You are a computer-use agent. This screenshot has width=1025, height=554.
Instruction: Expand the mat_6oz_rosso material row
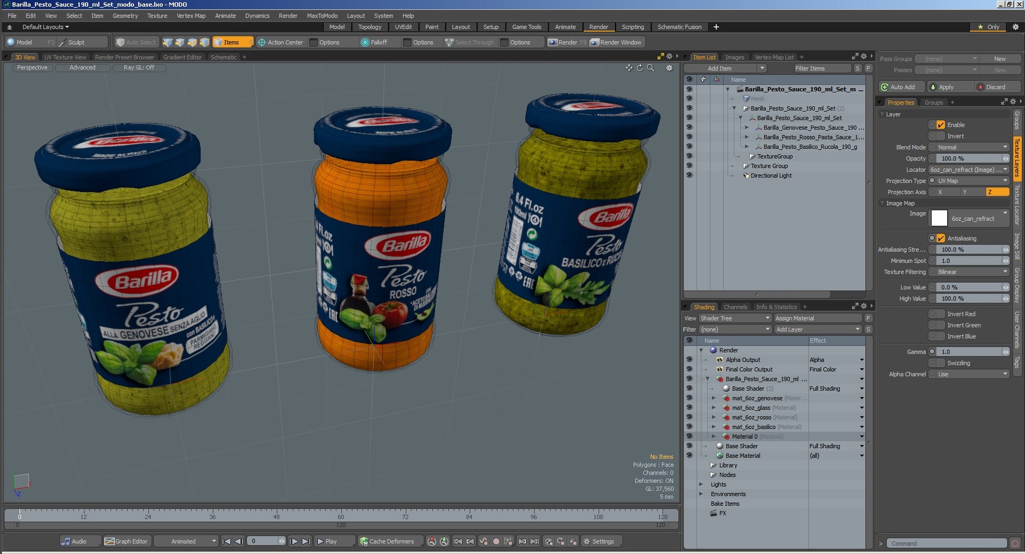(x=714, y=417)
